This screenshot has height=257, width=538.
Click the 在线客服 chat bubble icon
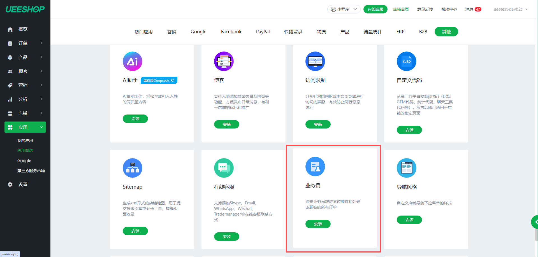[224, 168]
